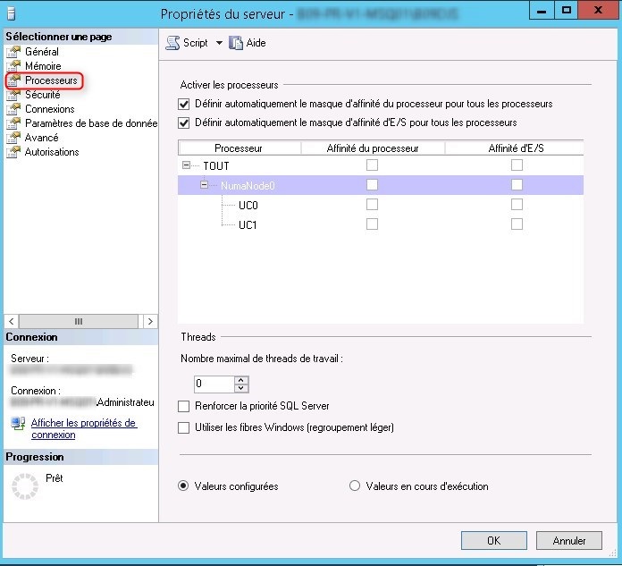This screenshot has width=622, height=566.
Task: Open the Script dropdown arrow
Action: pos(219,43)
